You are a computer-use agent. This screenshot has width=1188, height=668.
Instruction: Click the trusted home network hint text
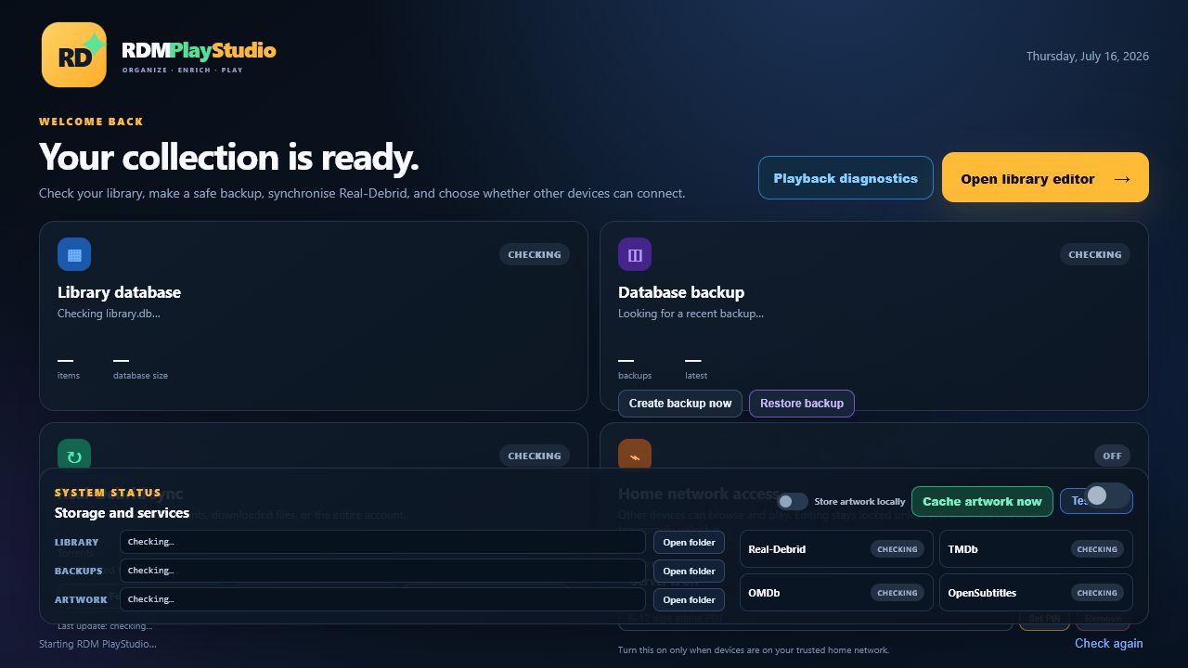tap(754, 650)
